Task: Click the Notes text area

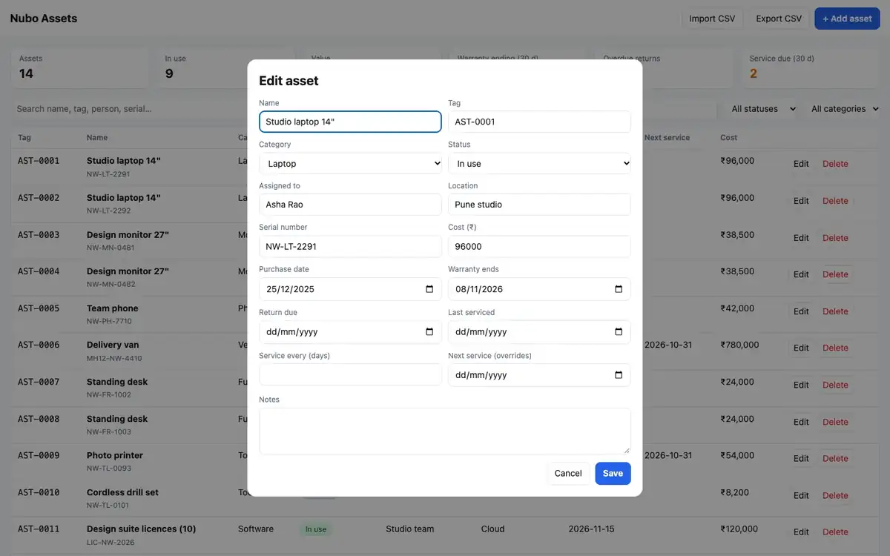Action: coord(445,431)
